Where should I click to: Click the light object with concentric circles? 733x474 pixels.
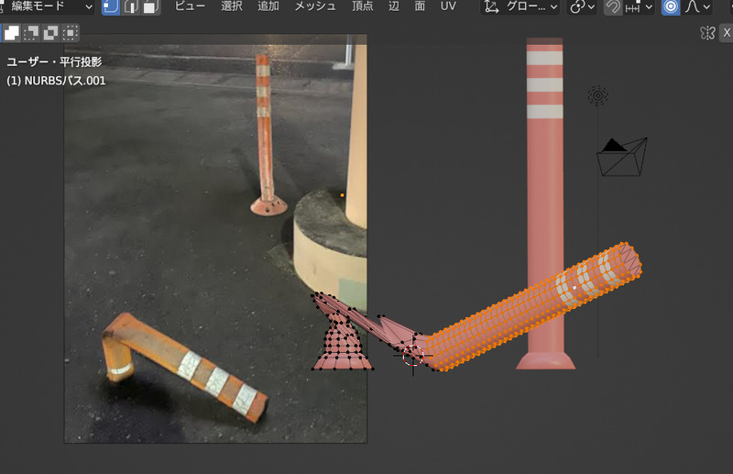[598, 95]
